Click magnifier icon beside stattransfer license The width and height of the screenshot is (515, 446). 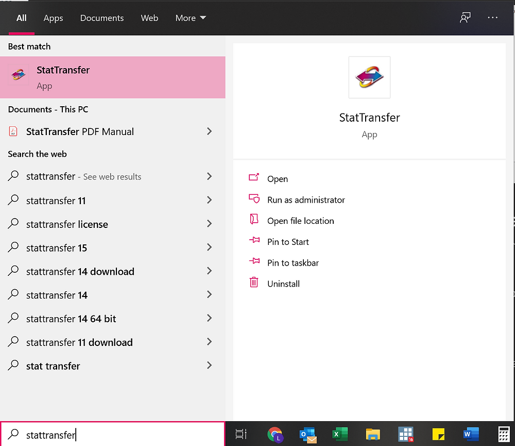(13, 223)
